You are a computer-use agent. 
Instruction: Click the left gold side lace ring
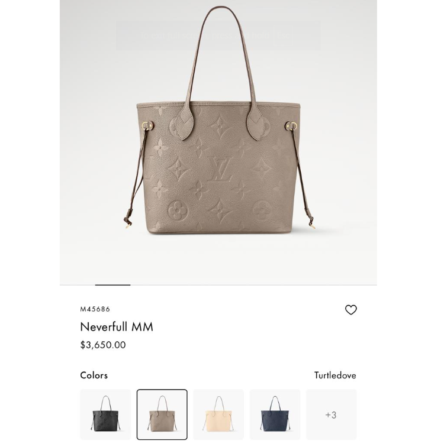click(x=146, y=125)
